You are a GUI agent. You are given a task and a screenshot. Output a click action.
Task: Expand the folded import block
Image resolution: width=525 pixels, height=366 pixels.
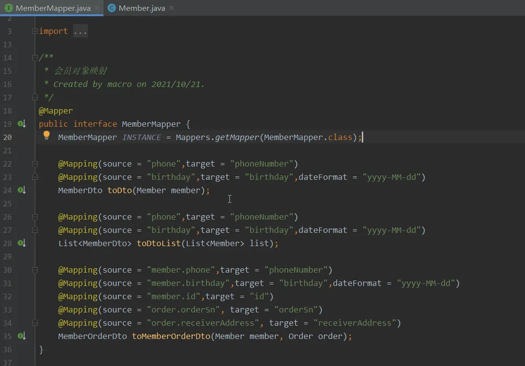(x=35, y=31)
